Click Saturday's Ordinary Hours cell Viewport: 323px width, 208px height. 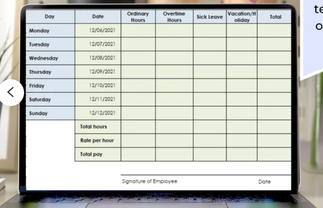[138, 99]
